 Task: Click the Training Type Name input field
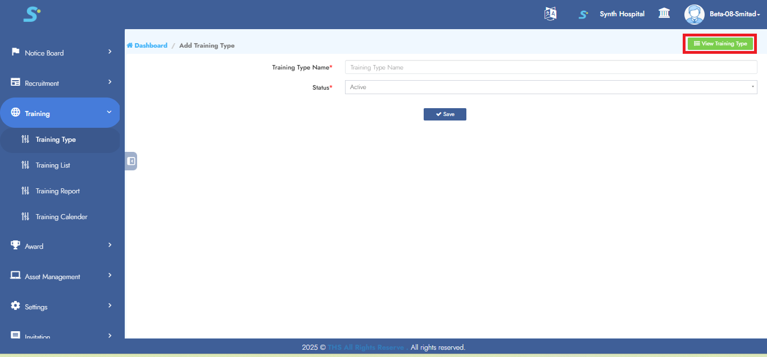click(x=551, y=67)
